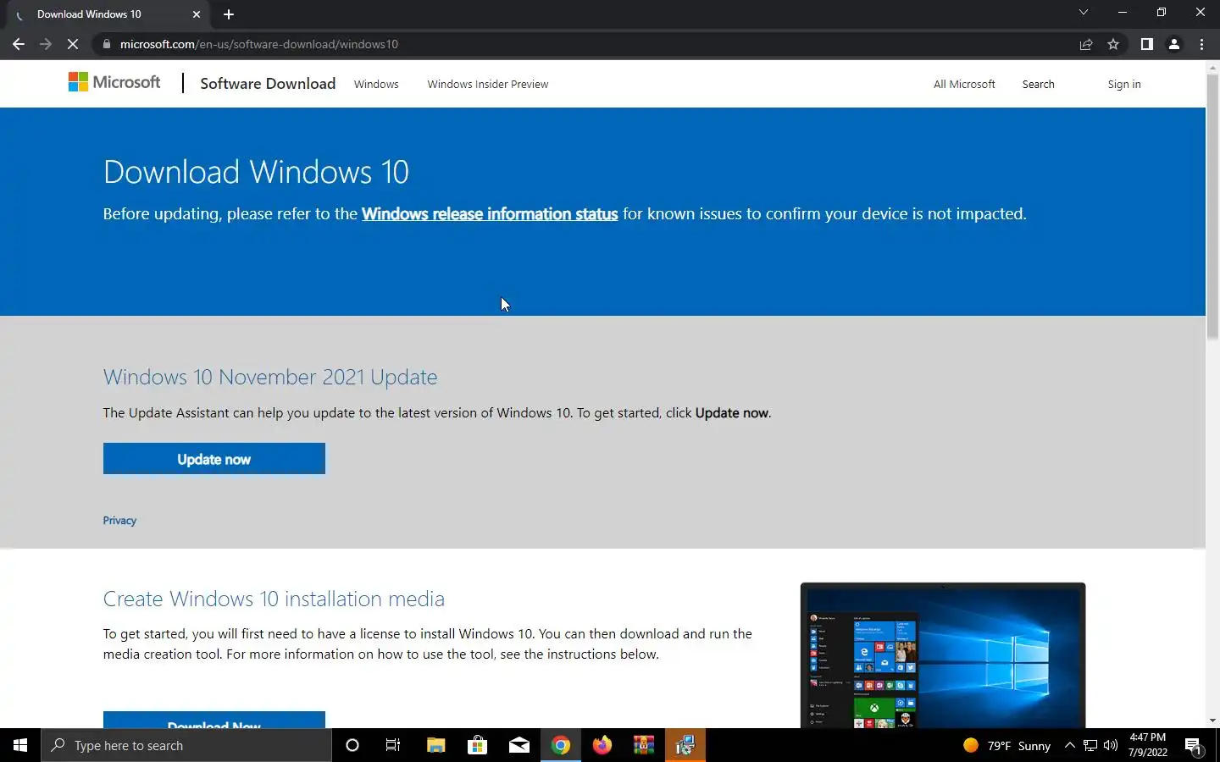Open WinRAR from the taskbar
Viewport: 1220px width, 762px height.
point(643,745)
